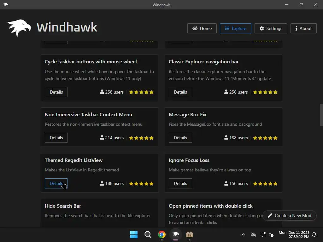Image resolution: width=323 pixels, height=242 pixels.
Task: Go to the Home tab
Action: [x=202, y=28]
